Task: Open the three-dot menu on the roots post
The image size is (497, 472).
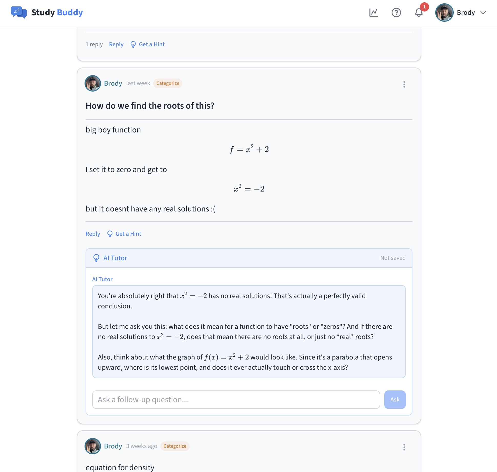Action: [x=404, y=84]
